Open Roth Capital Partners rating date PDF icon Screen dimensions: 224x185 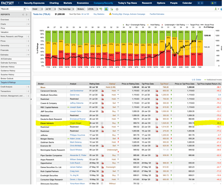(x=103, y=171)
